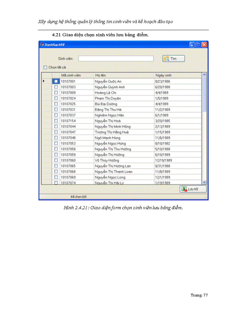Check the box for student 10107001
230x316 pixels.
(x=56, y=81)
